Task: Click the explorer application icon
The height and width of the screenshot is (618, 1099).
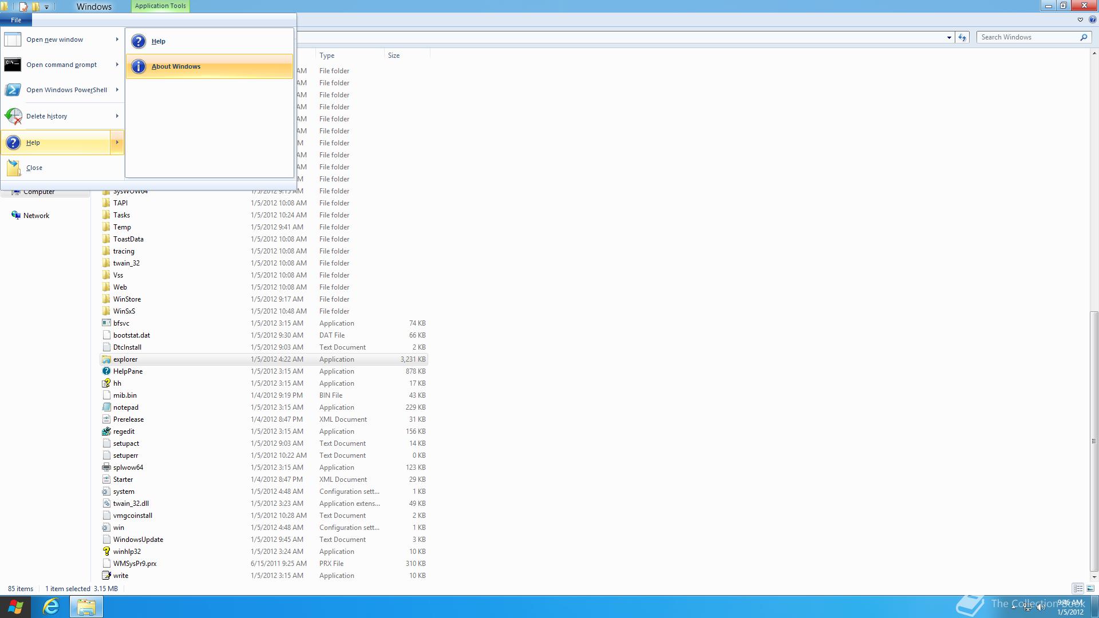Action: click(106, 359)
